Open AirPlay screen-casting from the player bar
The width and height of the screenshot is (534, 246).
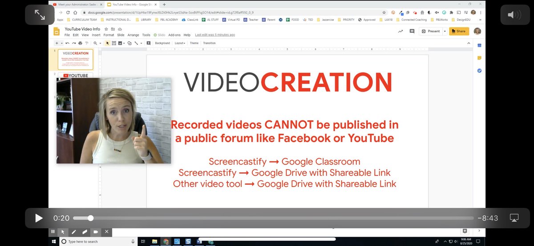pyautogui.click(x=514, y=218)
